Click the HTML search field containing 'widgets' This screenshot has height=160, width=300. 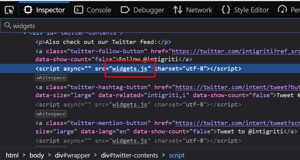tap(150, 25)
